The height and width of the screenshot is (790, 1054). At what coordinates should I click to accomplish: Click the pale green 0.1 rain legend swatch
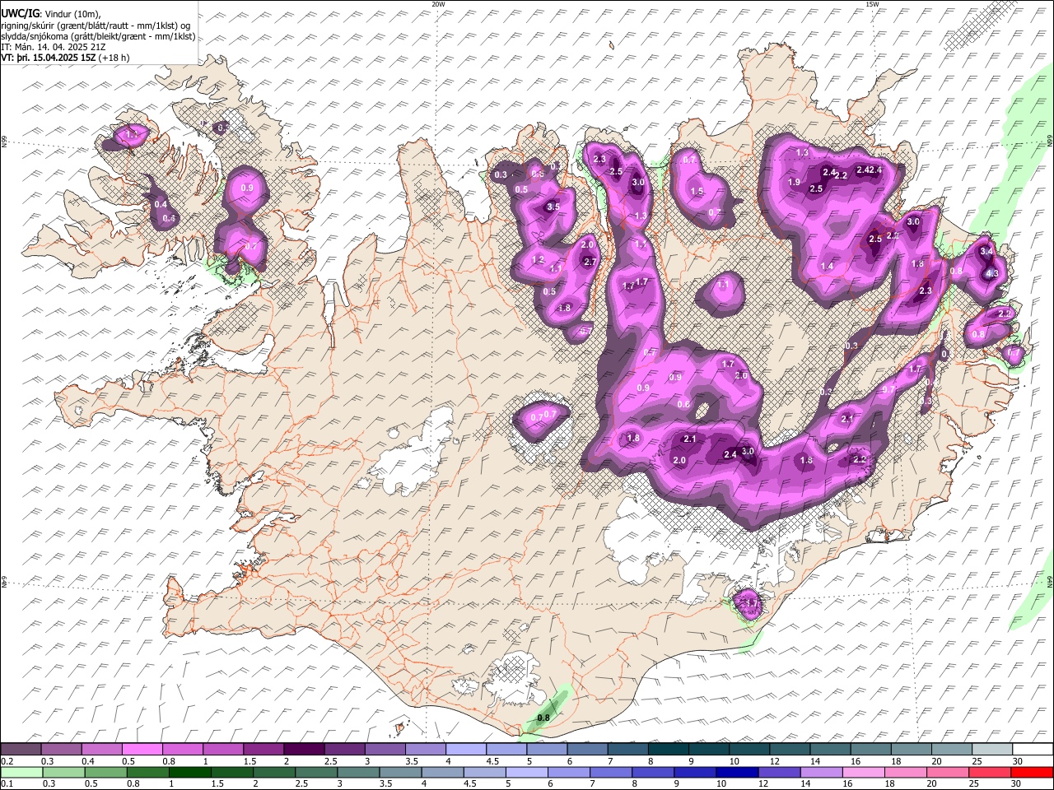pos(22,772)
